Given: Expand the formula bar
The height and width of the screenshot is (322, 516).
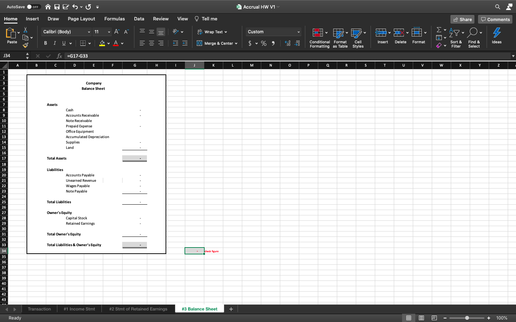Looking at the screenshot, I should tap(513, 56).
